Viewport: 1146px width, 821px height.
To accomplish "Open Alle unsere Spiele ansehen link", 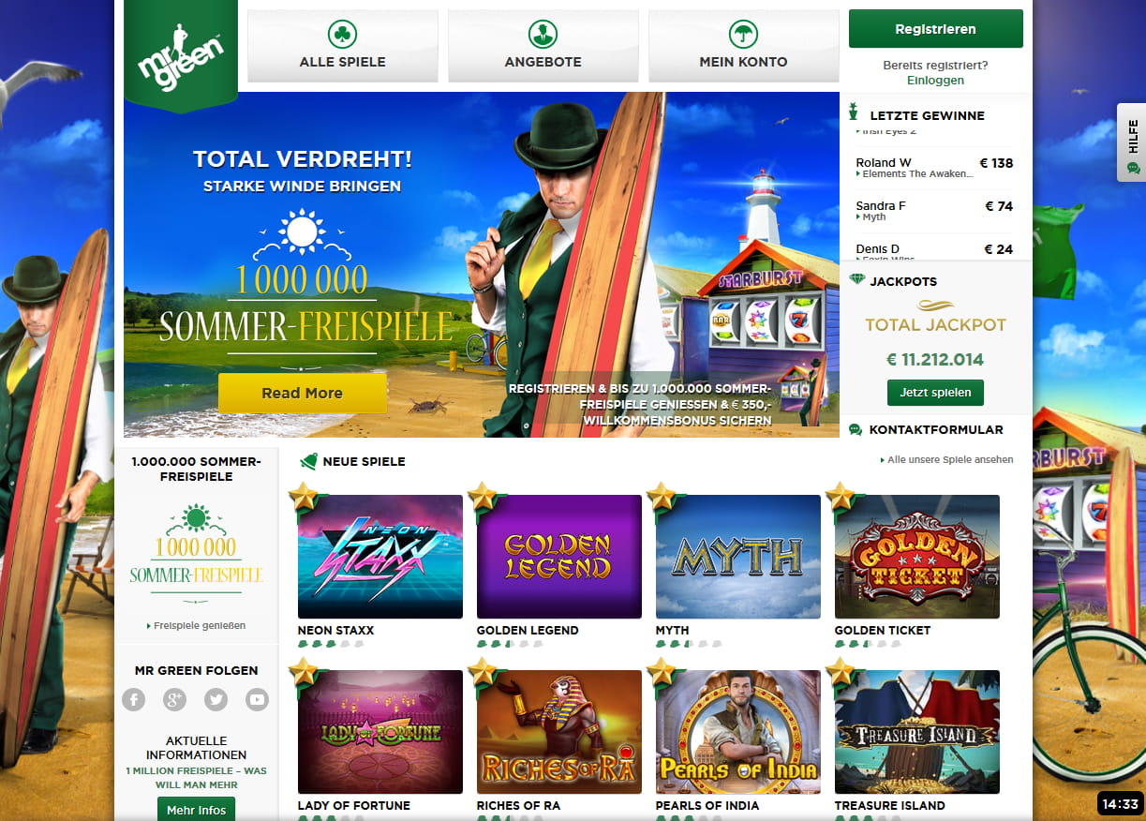I will tap(946, 460).
